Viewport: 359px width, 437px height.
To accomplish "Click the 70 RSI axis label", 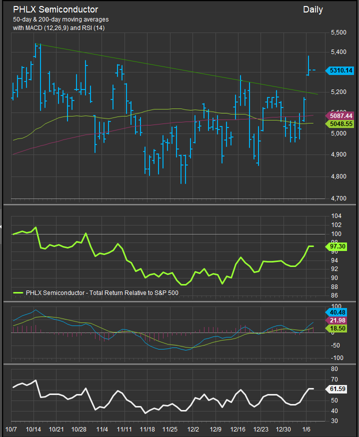I will click(x=334, y=379).
